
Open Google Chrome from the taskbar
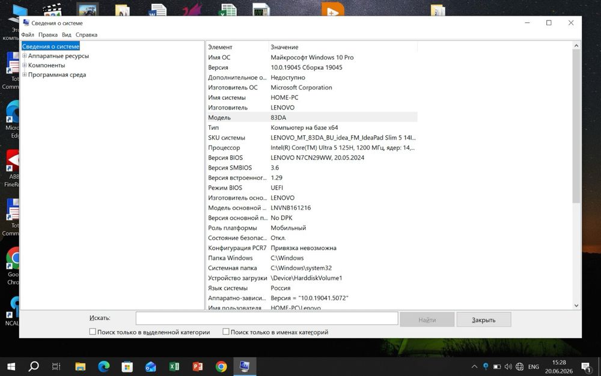(221, 367)
